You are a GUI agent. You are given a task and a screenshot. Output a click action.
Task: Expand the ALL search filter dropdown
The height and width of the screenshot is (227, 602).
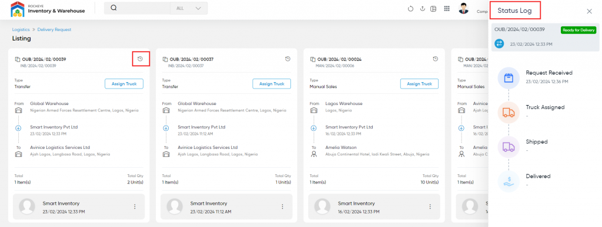coord(189,8)
